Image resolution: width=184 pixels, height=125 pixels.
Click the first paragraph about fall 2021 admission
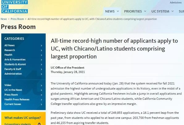tap(116, 94)
